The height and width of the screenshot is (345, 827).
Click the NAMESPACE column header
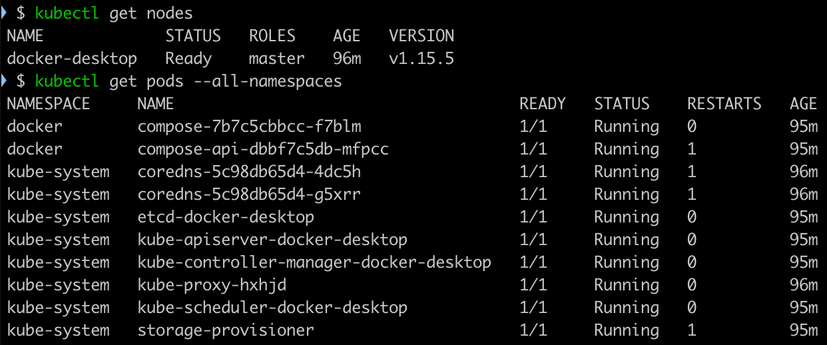point(48,104)
